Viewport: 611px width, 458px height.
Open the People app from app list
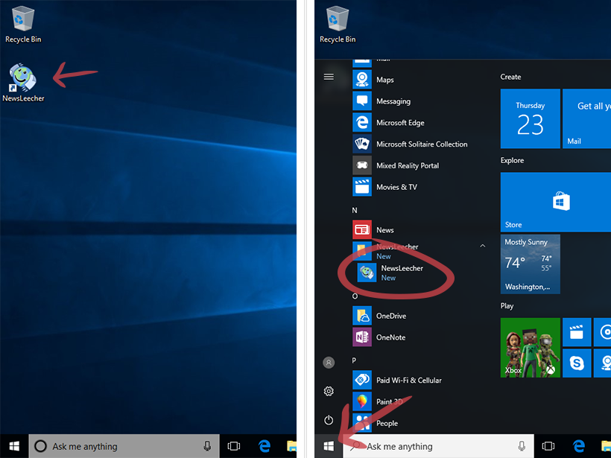click(419, 423)
